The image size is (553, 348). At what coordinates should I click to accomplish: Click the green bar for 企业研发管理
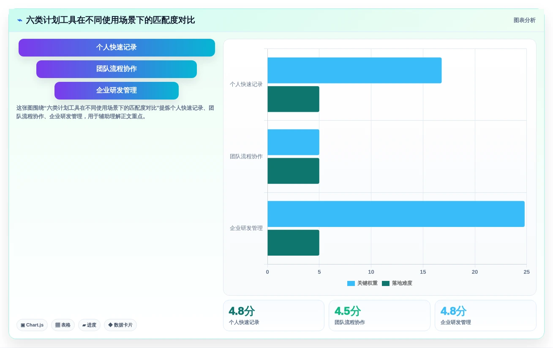point(293,243)
